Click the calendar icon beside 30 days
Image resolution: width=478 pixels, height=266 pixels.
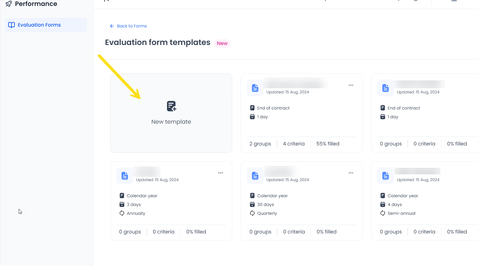[252, 204]
